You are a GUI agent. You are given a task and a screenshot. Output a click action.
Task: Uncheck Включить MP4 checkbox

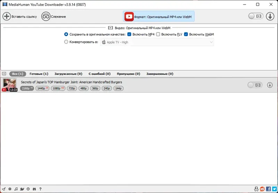(x=129, y=34)
